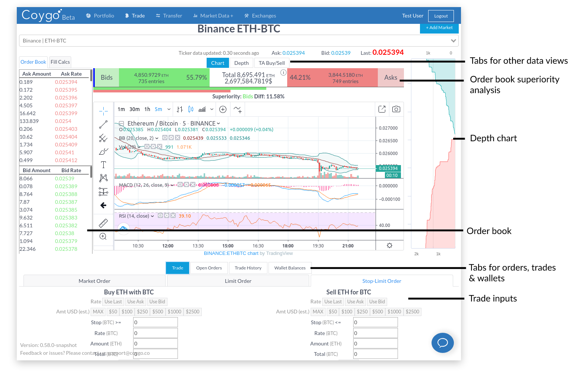Open the Exchanges page
574x379 pixels.
pos(260,16)
